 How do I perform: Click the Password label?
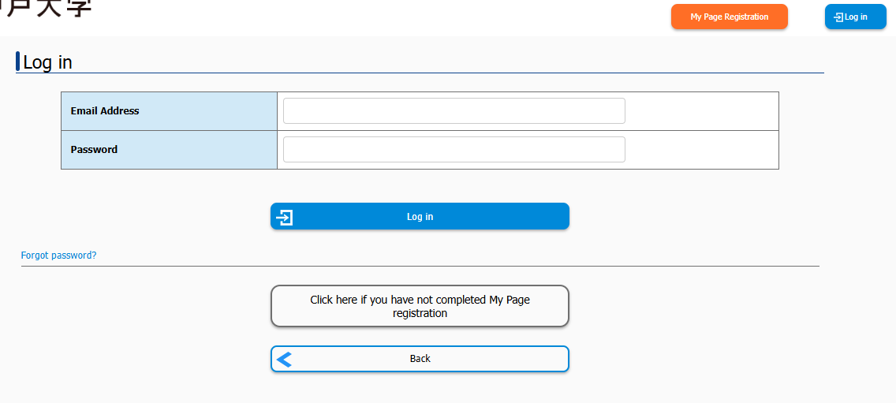click(x=94, y=150)
